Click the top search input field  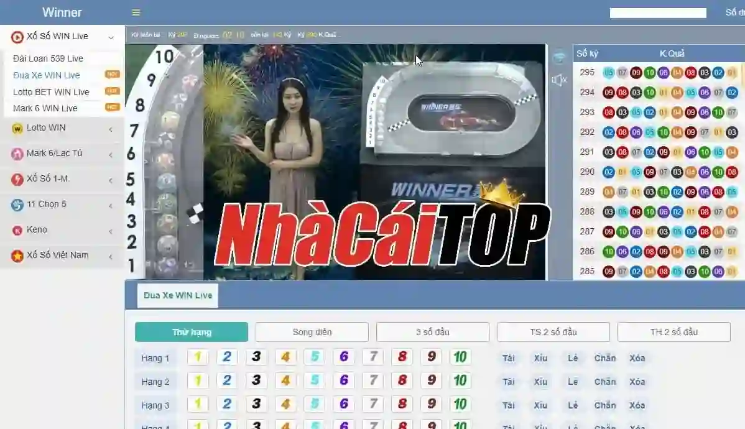pyautogui.click(x=658, y=13)
